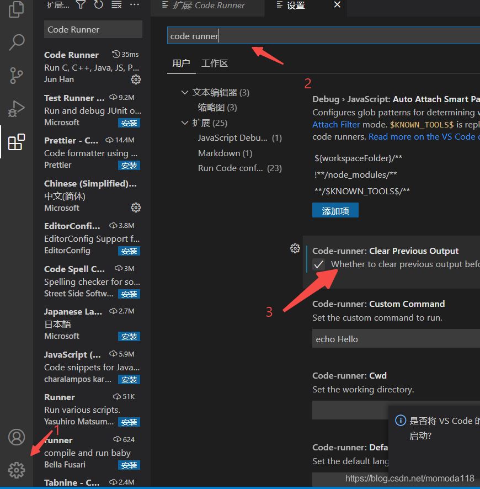Collapse the 文本编辑器 settings group
Viewport: 480px width, 489px height.
pos(185,93)
